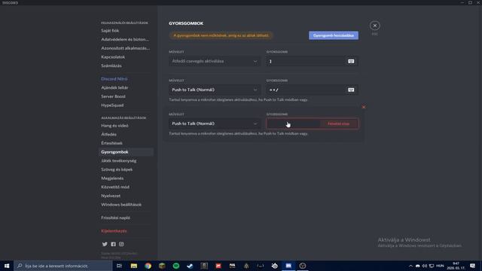Viewport: 482px width, 271px height.
Task: Switch to the active Discord taskbar icon
Action: click(x=288, y=266)
